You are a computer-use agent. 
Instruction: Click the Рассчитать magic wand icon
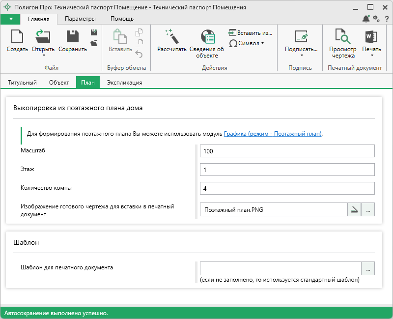pyautogui.click(x=172, y=37)
